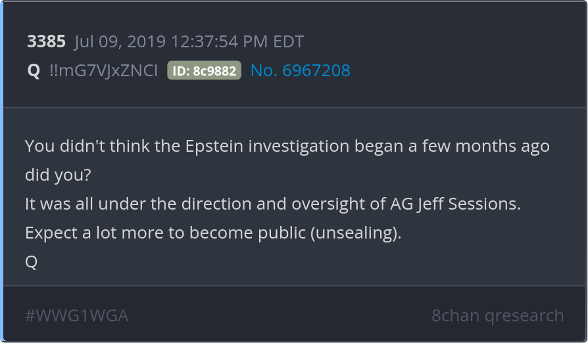Click the ID: 8c9882 badge
The image size is (588, 343).
(x=204, y=71)
